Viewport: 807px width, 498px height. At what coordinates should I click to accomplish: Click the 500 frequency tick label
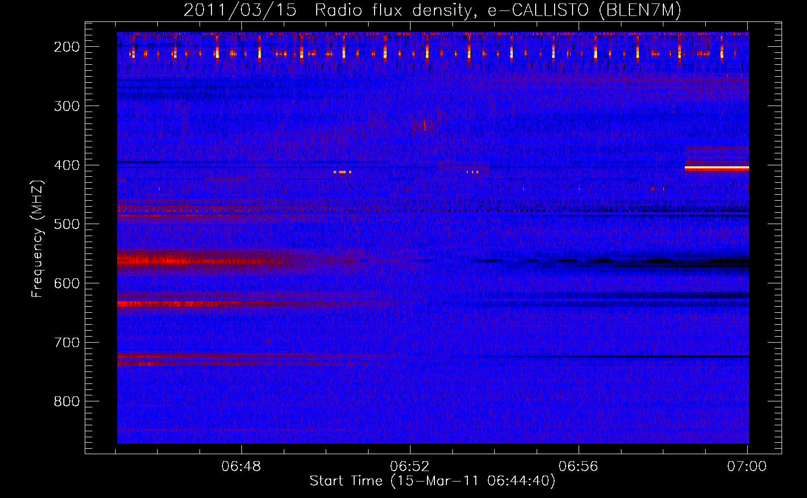67,224
